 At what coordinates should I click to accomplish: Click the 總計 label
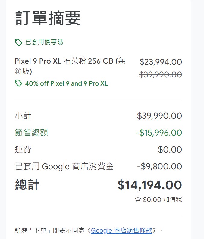(x=27, y=185)
